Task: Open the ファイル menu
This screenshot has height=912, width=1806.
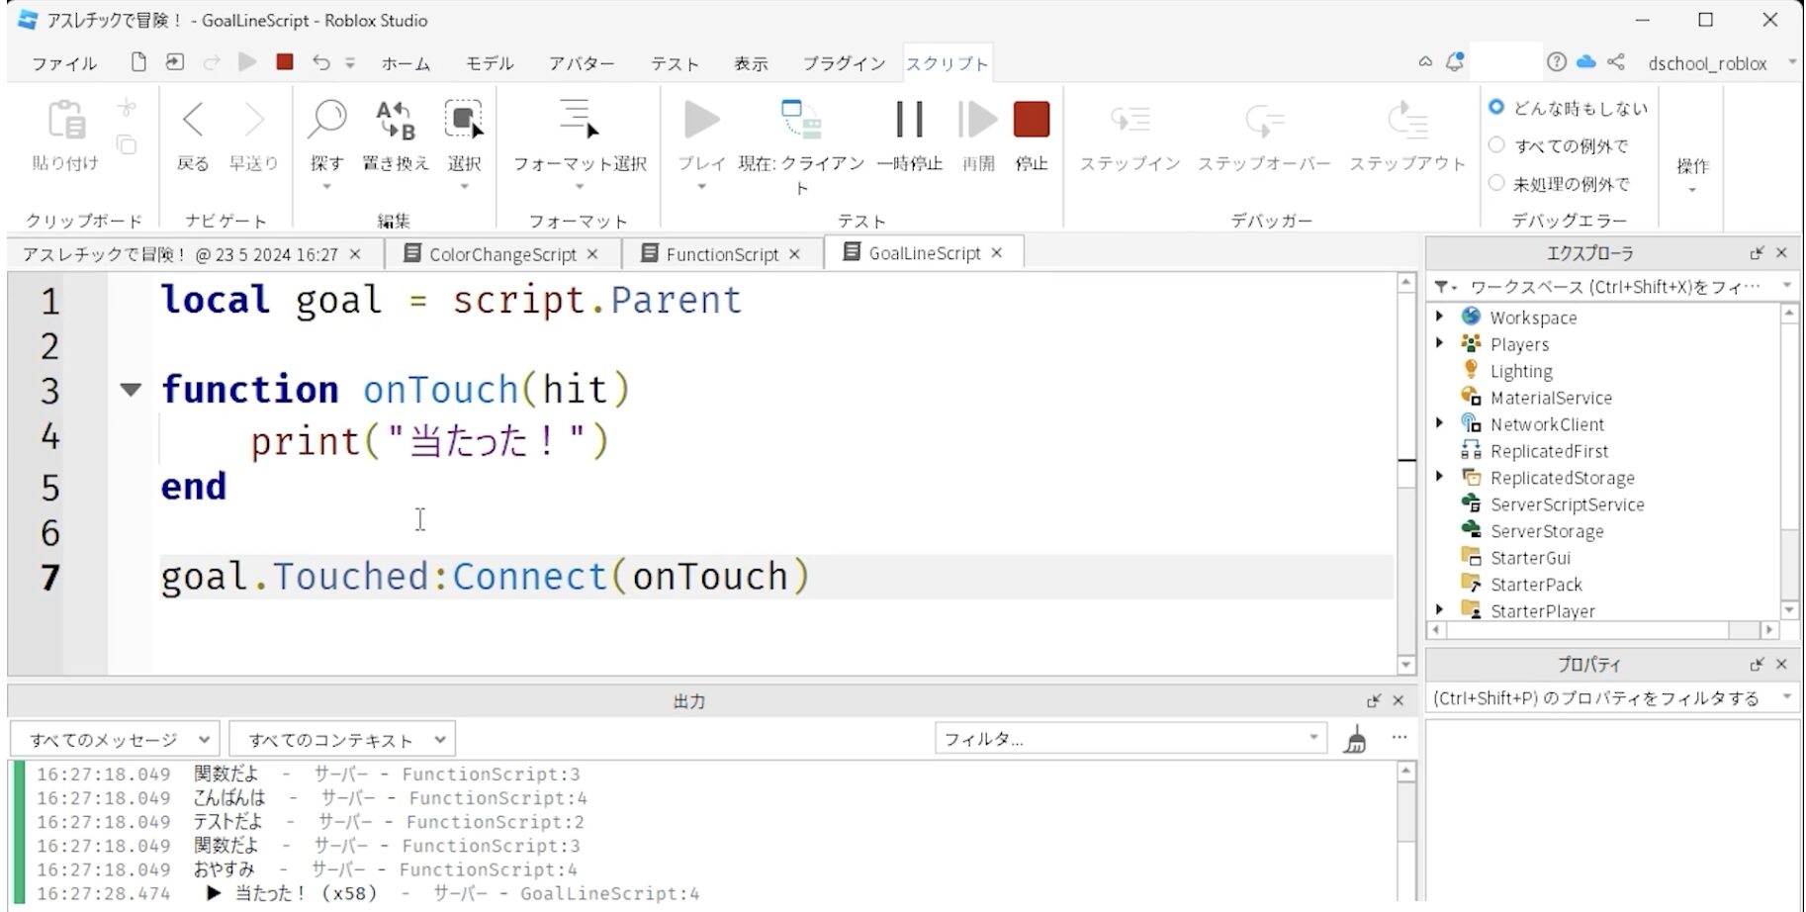Action: click(64, 63)
